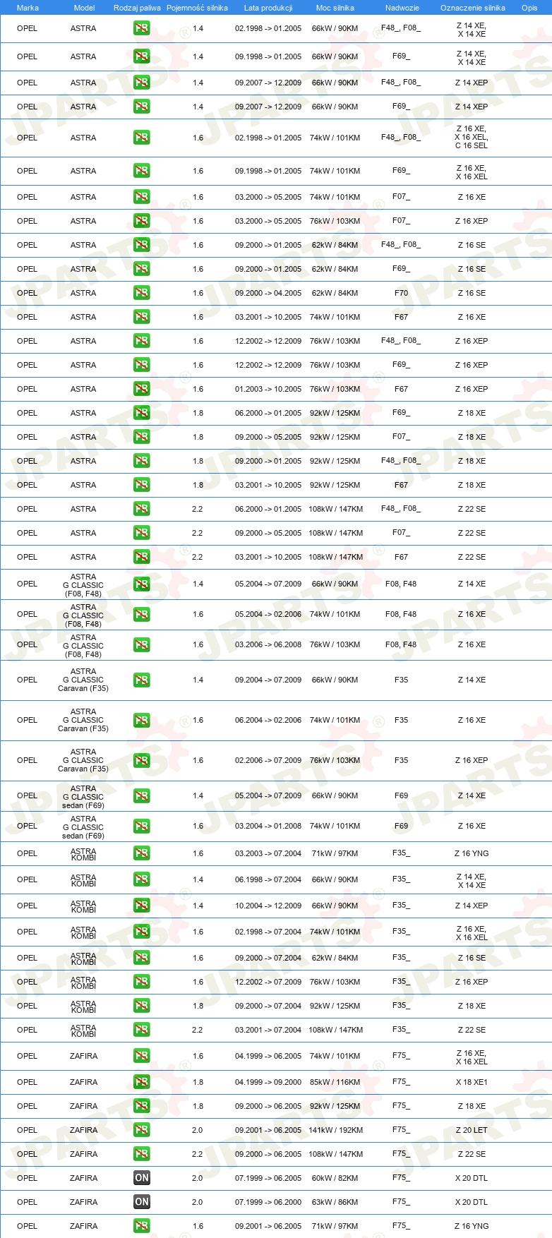
Task: Click fuel icon for Astra 1.6 03.2001 F67 row
Action: 142,317
